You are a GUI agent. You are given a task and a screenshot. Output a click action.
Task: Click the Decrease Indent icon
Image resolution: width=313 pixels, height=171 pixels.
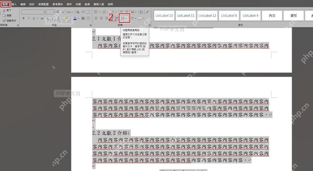tap(121, 12)
